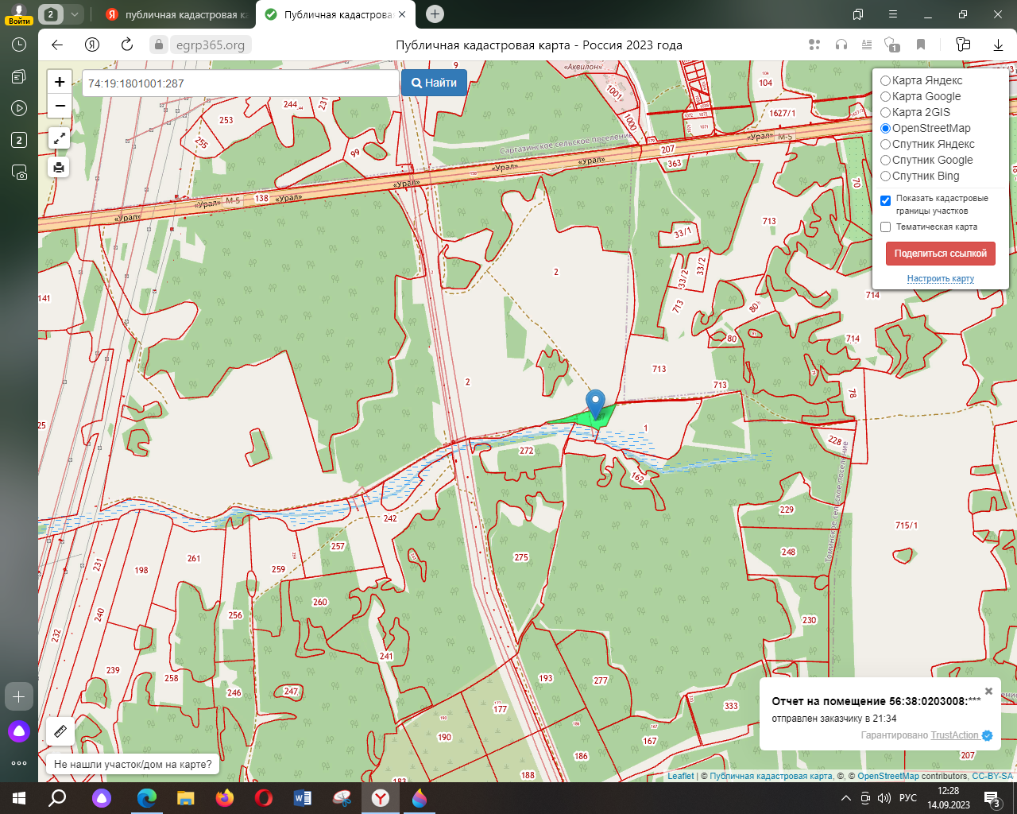
Task: Click the Найти search button
Action: (x=434, y=83)
